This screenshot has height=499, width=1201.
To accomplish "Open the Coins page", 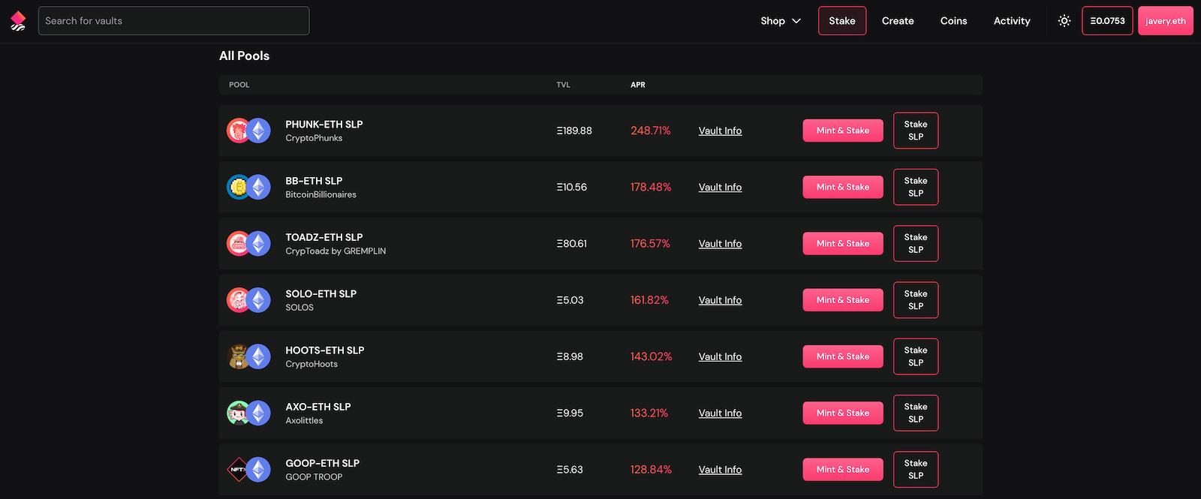I will (x=953, y=21).
